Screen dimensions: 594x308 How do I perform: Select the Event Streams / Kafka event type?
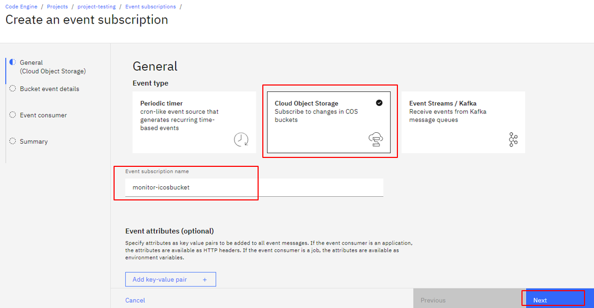click(463, 122)
